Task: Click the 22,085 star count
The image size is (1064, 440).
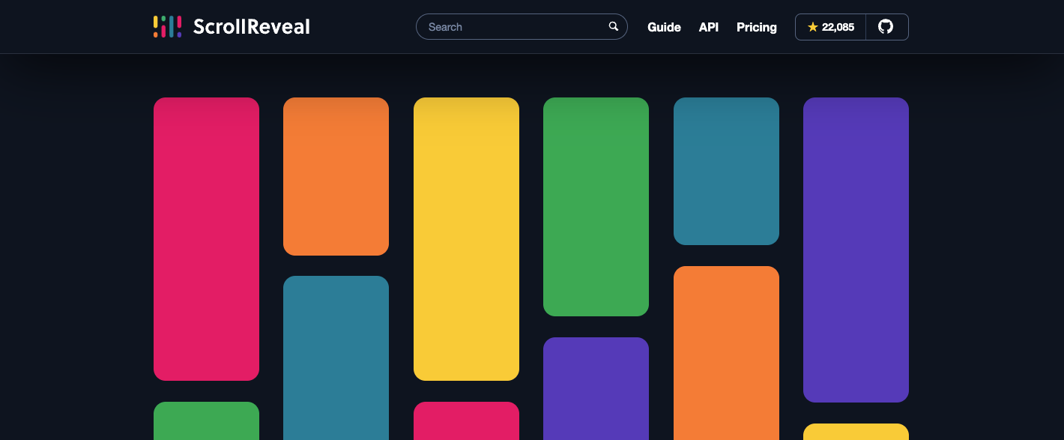Action: (838, 27)
